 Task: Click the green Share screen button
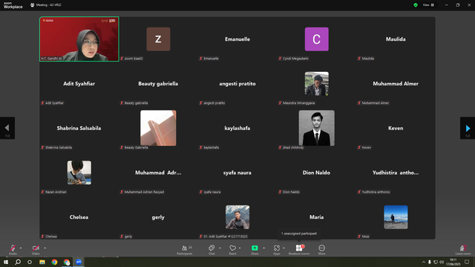pyautogui.click(x=255, y=250)
